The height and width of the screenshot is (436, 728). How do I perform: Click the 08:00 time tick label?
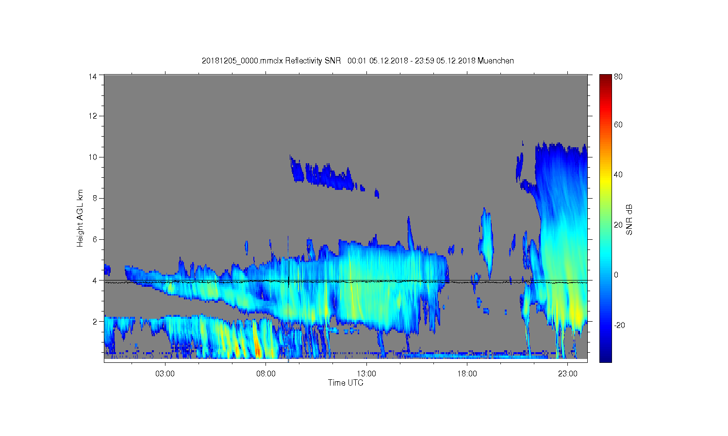click(x=266, y=374)
